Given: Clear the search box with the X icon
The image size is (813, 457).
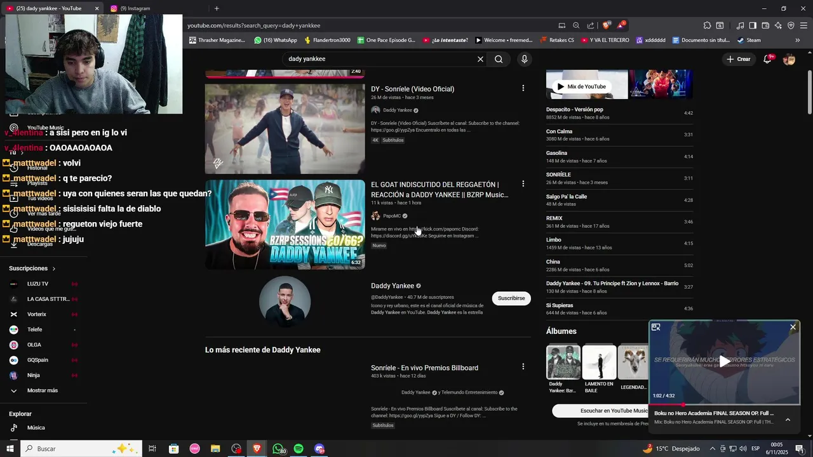Looking at the screenshot, I should 480,59.
